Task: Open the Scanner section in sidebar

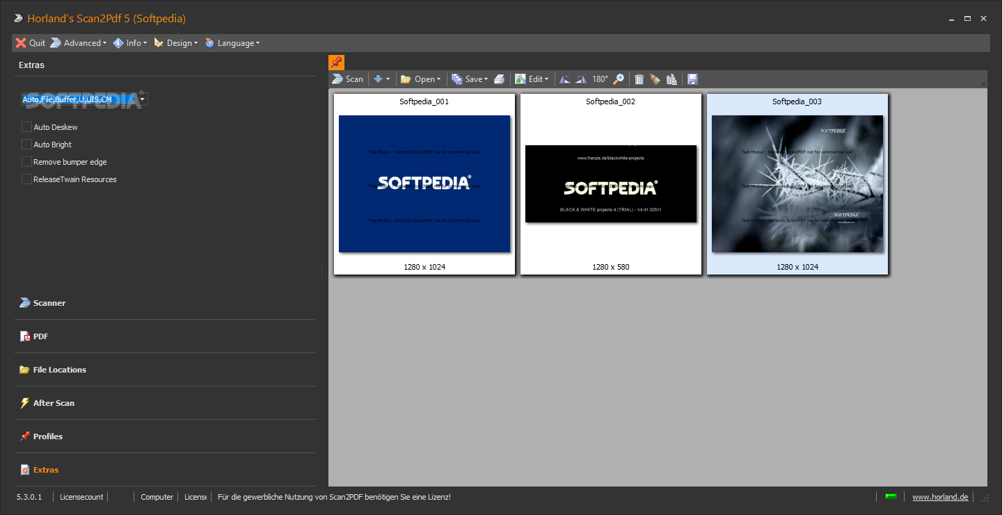Action: 165,303
